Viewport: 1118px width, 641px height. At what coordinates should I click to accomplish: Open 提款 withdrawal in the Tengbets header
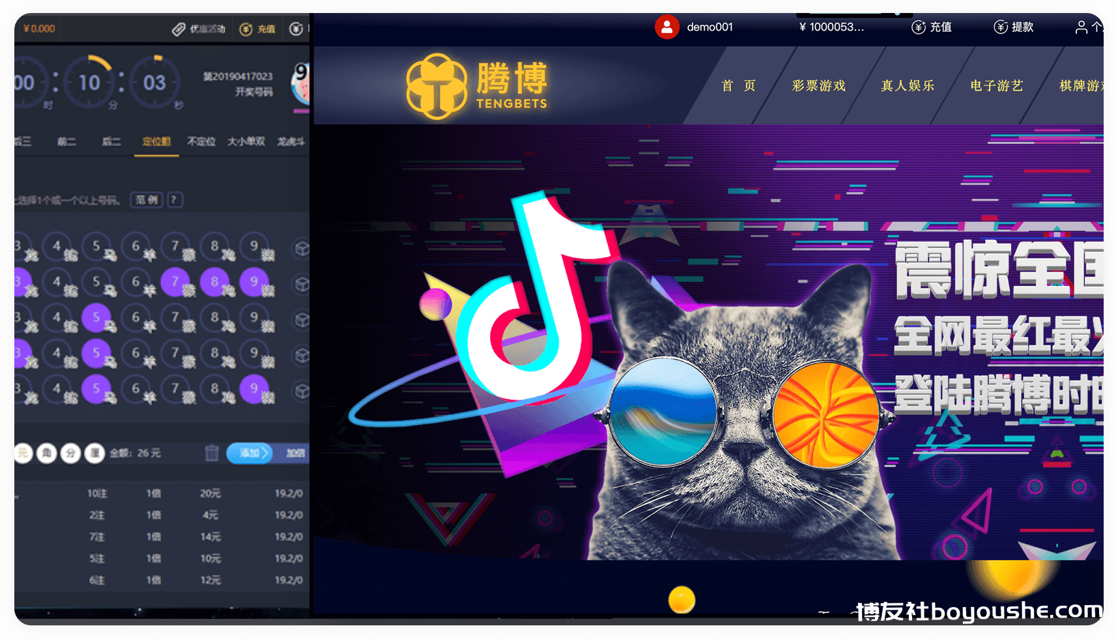pyautogui.click(x=1014, y=27)
